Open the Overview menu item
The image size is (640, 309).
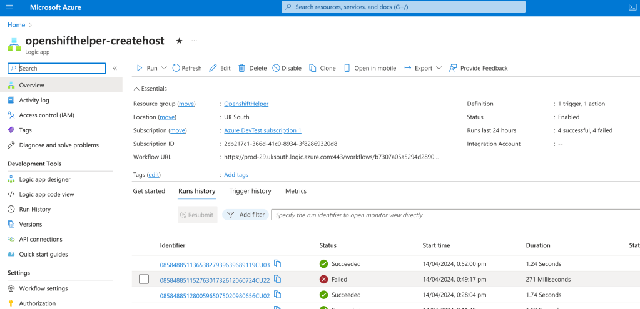coord(61,85)
